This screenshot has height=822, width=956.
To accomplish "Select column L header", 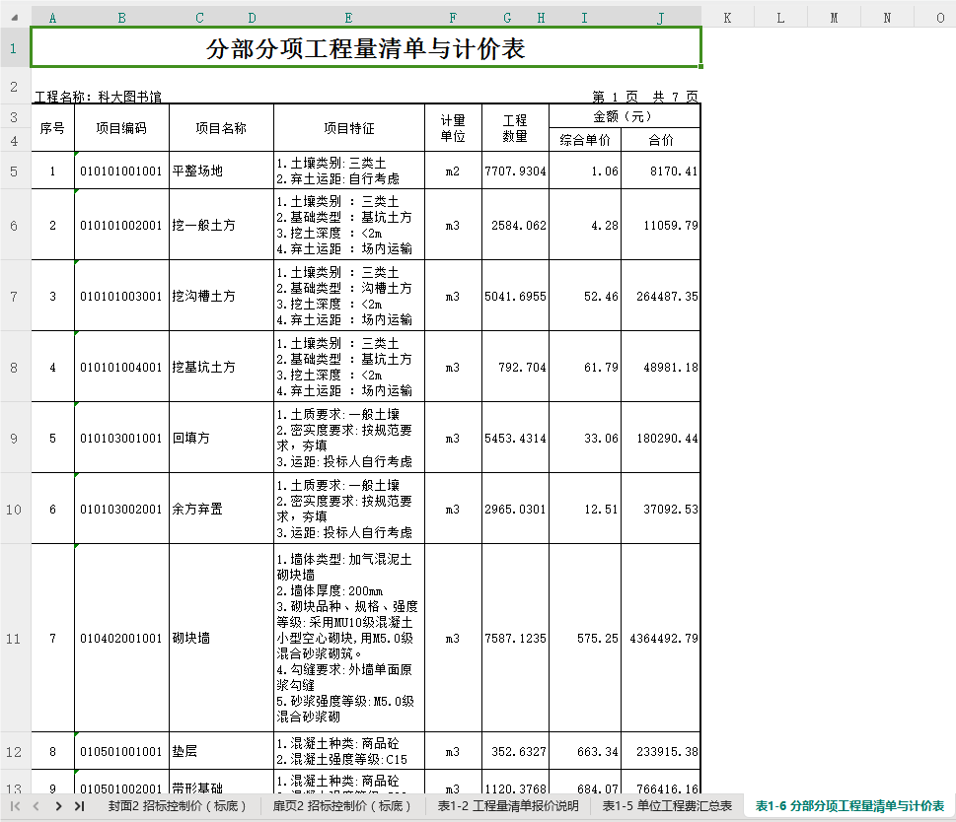I will (x=780, y=18).
